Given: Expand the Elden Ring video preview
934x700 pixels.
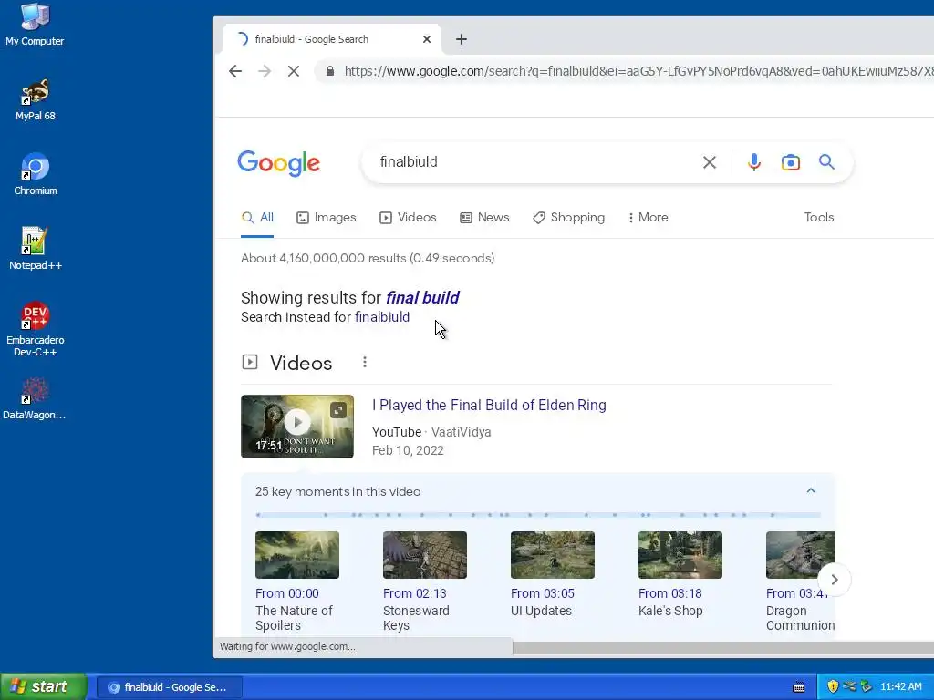Looking at the screenshot, I should coord(338,409).
